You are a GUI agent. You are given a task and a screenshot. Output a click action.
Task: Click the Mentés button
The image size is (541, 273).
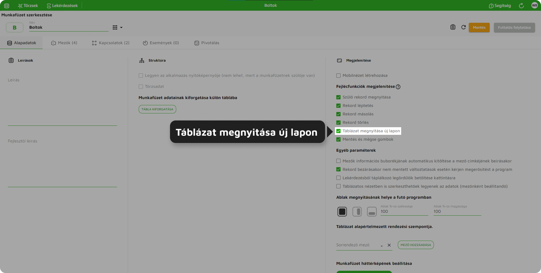click(x=479, y=28)
